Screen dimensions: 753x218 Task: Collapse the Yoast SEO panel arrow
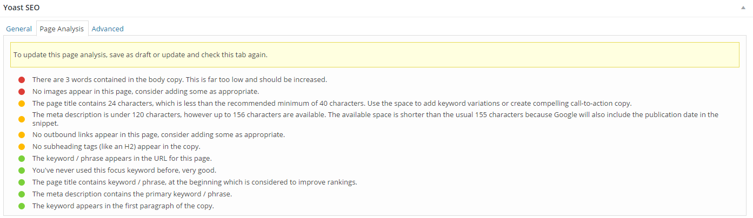[745, 8]
